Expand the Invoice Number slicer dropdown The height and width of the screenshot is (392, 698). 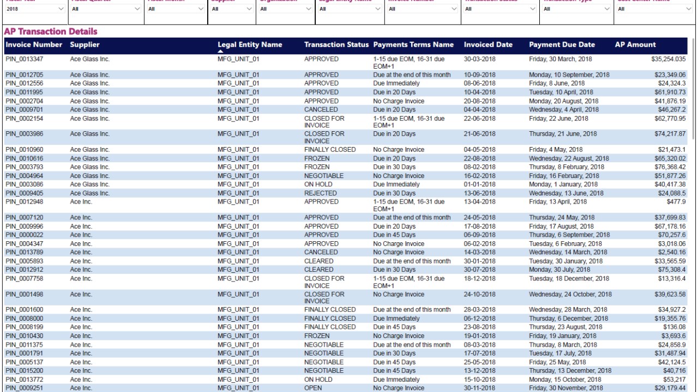(x=423, y=9)
